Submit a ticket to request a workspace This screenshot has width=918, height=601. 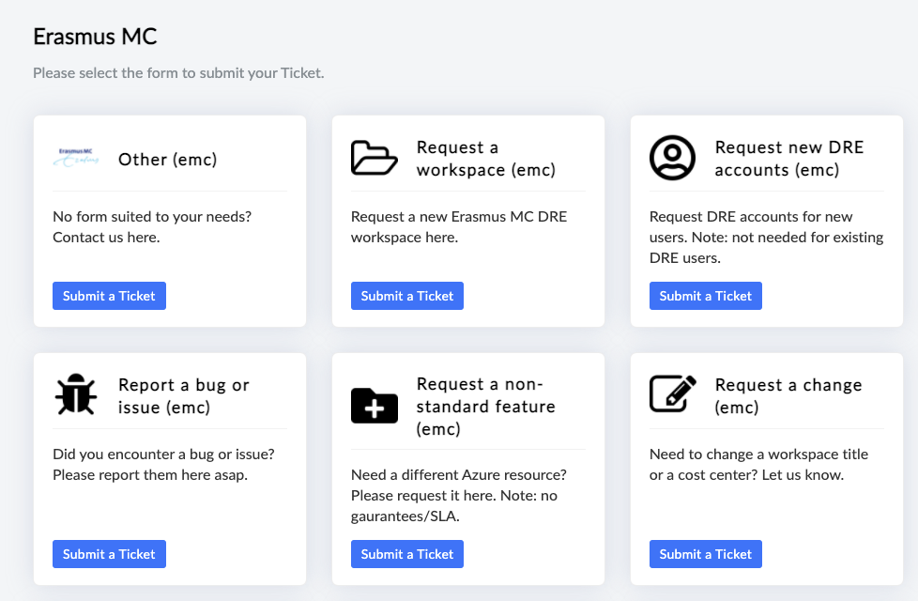click(407, 296)
